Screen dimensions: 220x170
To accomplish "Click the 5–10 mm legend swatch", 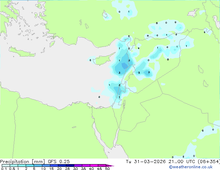I will point(38,165).
